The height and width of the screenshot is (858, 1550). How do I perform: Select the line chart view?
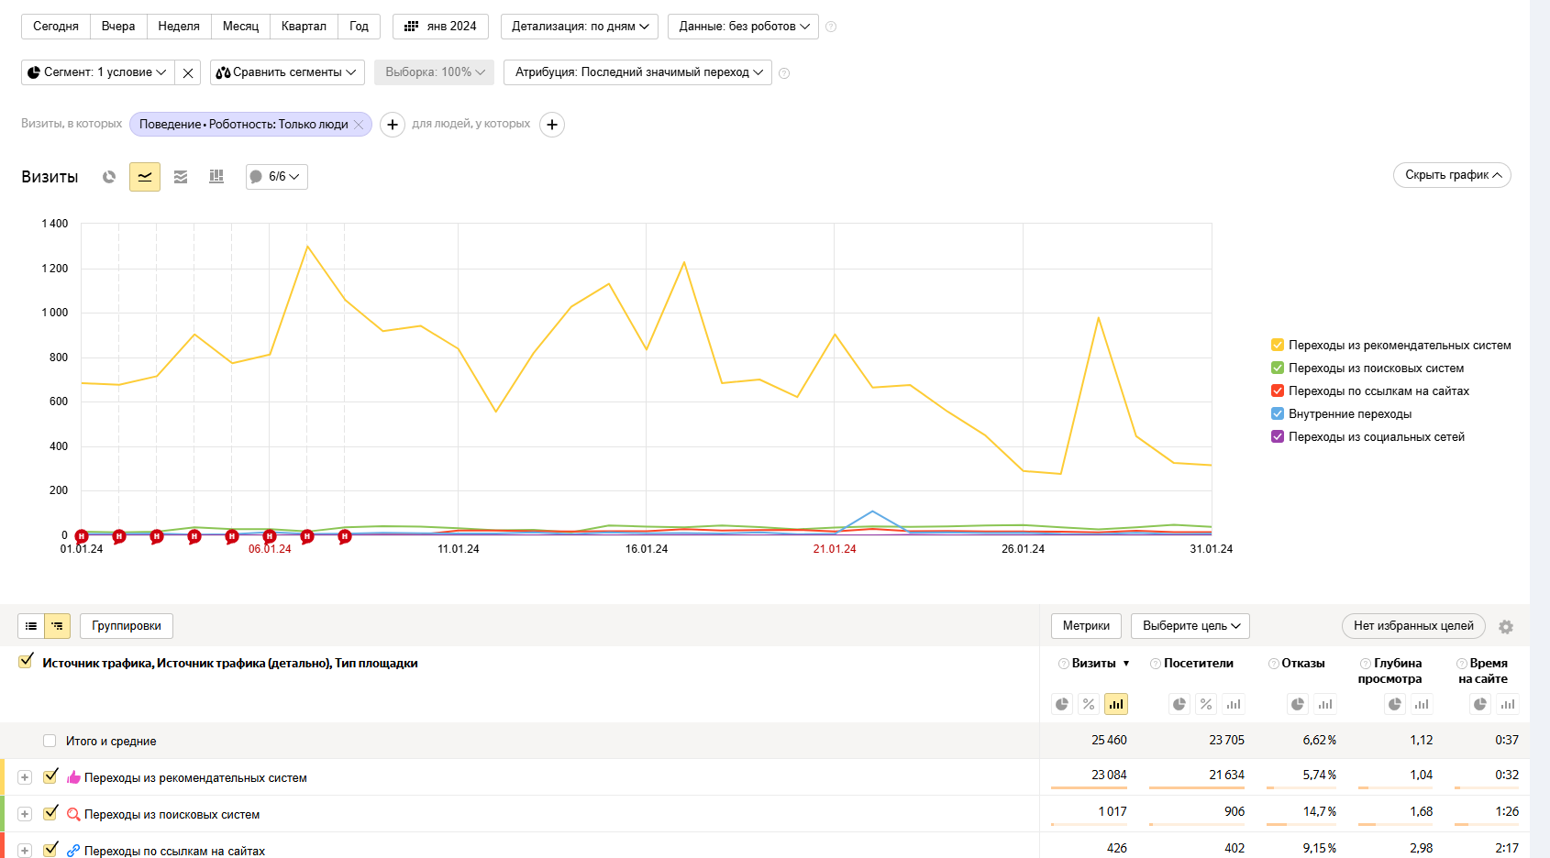145,177
